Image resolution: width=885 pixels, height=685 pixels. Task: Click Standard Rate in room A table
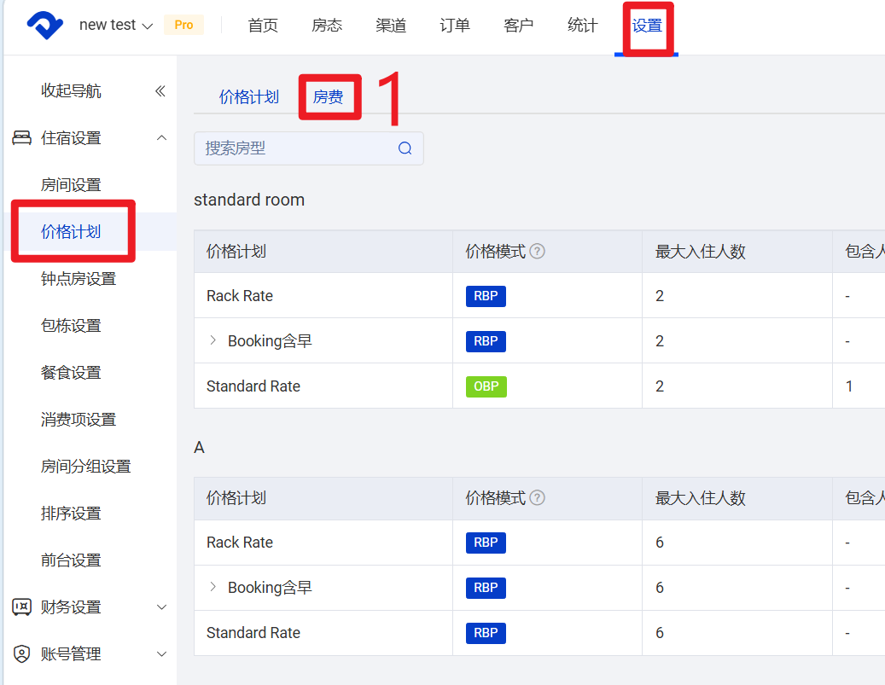point(253,632)
